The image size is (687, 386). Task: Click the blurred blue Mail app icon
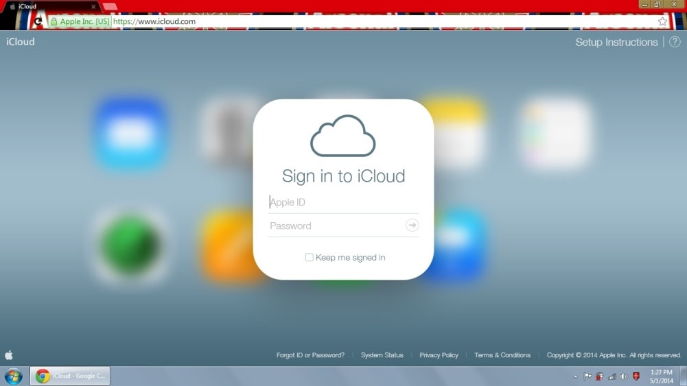(x=131, y=134)
